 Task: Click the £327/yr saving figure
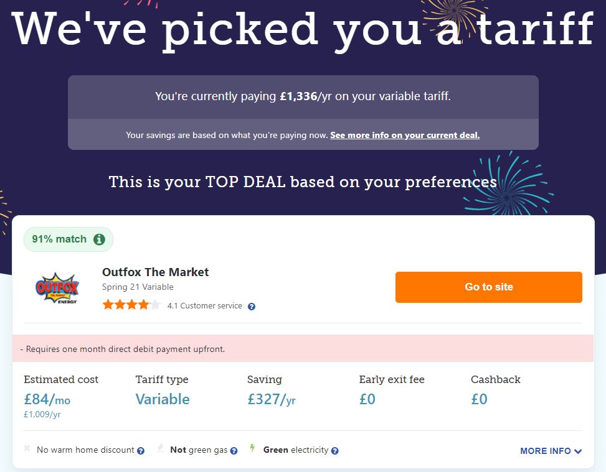point(271,399)
